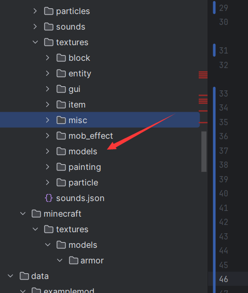This screenshot has width=248, height=293.
Task: Click the mob_effect folder icon
Action: (61, 136)
